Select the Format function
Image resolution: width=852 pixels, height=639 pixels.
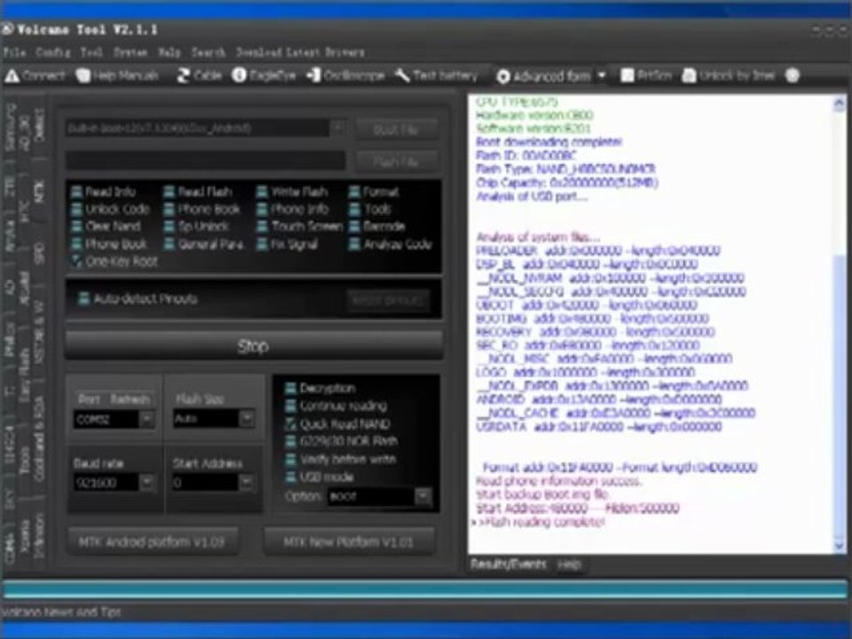click(x=374, y=192)
